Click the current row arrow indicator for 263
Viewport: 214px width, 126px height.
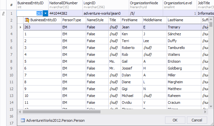tap(21, 27)
